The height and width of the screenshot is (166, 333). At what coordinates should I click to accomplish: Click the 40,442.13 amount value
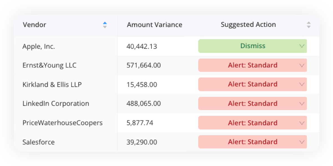(x=142, y=46)
